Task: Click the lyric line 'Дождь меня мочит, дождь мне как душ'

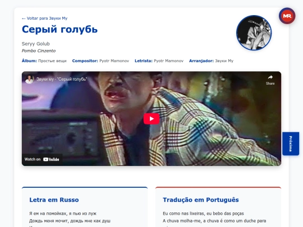Action: [70, 221]
